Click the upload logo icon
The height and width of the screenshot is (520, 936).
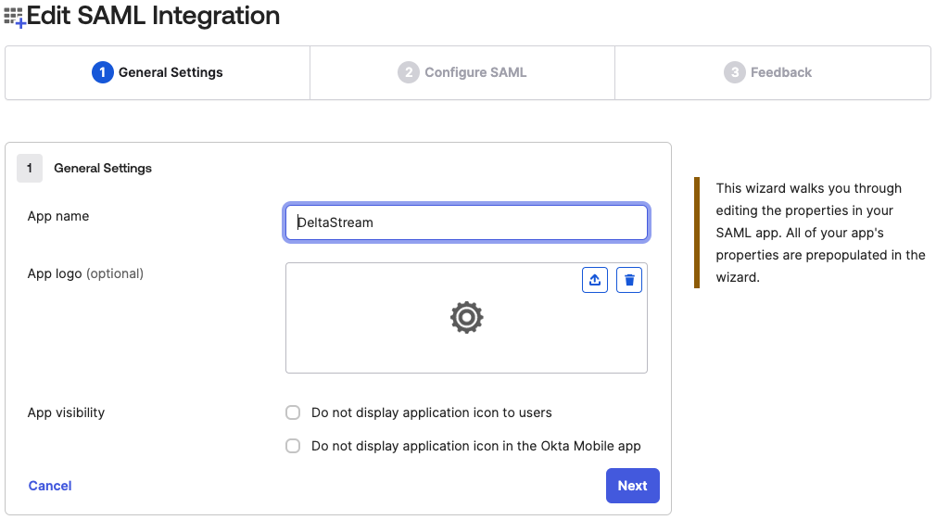595,280
